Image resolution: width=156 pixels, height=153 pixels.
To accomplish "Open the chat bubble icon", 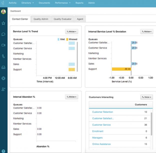I will coord(3,34).
